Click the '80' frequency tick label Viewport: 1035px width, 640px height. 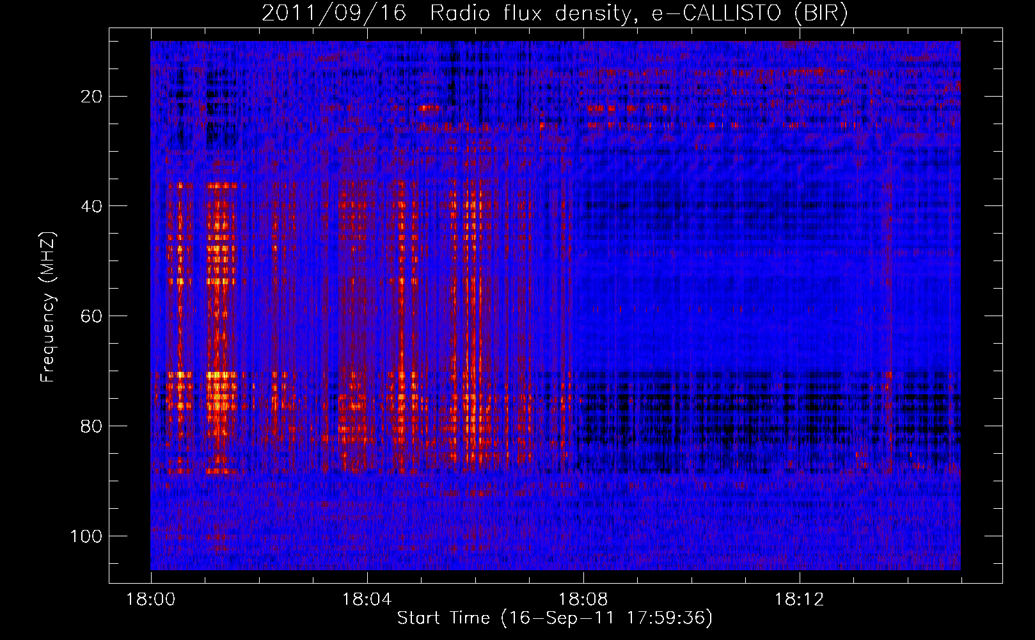91,426
